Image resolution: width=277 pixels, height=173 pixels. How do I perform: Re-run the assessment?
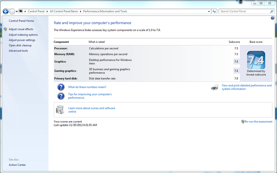pyautogui.click(x=259, y=121)
